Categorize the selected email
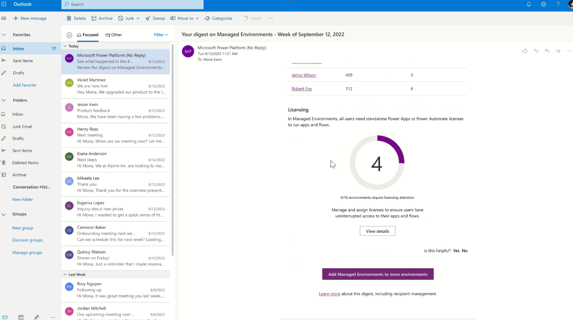The image size is (573, 320). [x=219, y=18]
